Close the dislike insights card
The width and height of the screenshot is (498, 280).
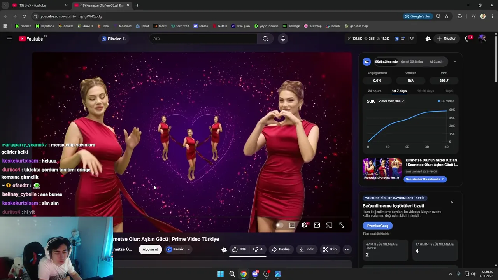coord(452,202)
